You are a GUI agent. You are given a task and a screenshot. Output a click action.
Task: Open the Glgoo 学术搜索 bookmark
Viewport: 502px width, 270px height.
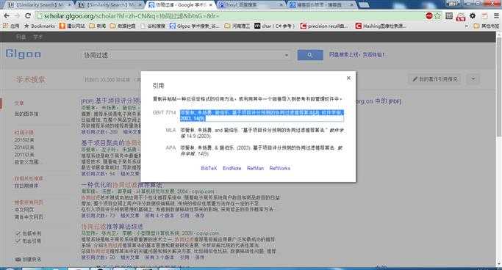click(194, 26)
